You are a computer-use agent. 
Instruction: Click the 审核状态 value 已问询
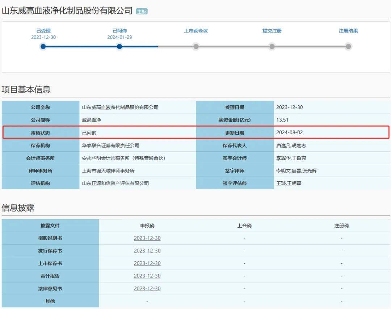click(x=89, y=132)
